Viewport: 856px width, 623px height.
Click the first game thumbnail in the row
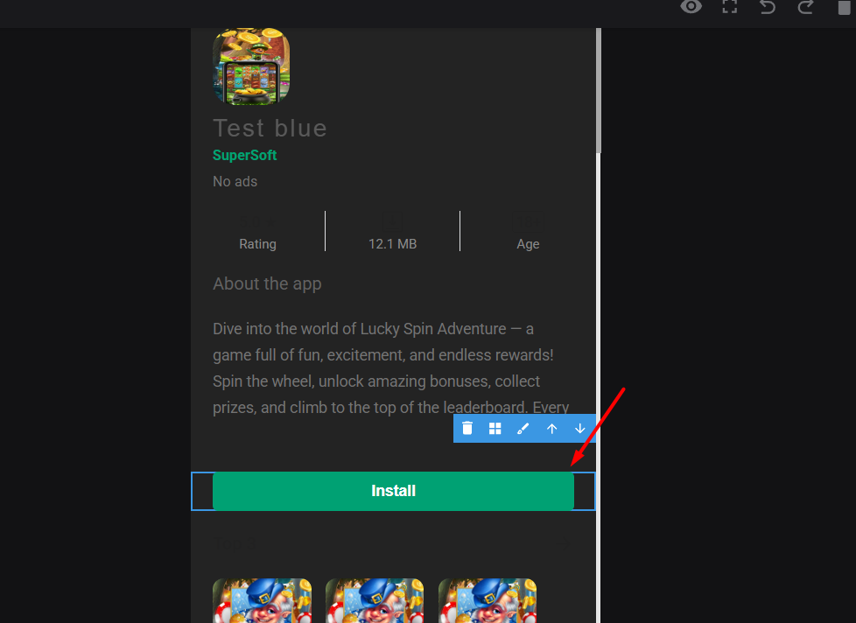click(262, 601)
